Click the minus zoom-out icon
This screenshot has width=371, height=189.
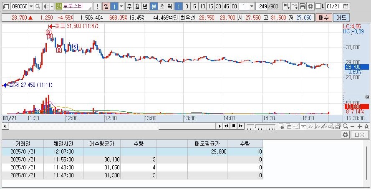(x=353, y=126)
